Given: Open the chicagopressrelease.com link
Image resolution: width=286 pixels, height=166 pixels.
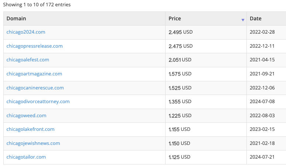Looking at the screenshot, I should click(34, 46).
